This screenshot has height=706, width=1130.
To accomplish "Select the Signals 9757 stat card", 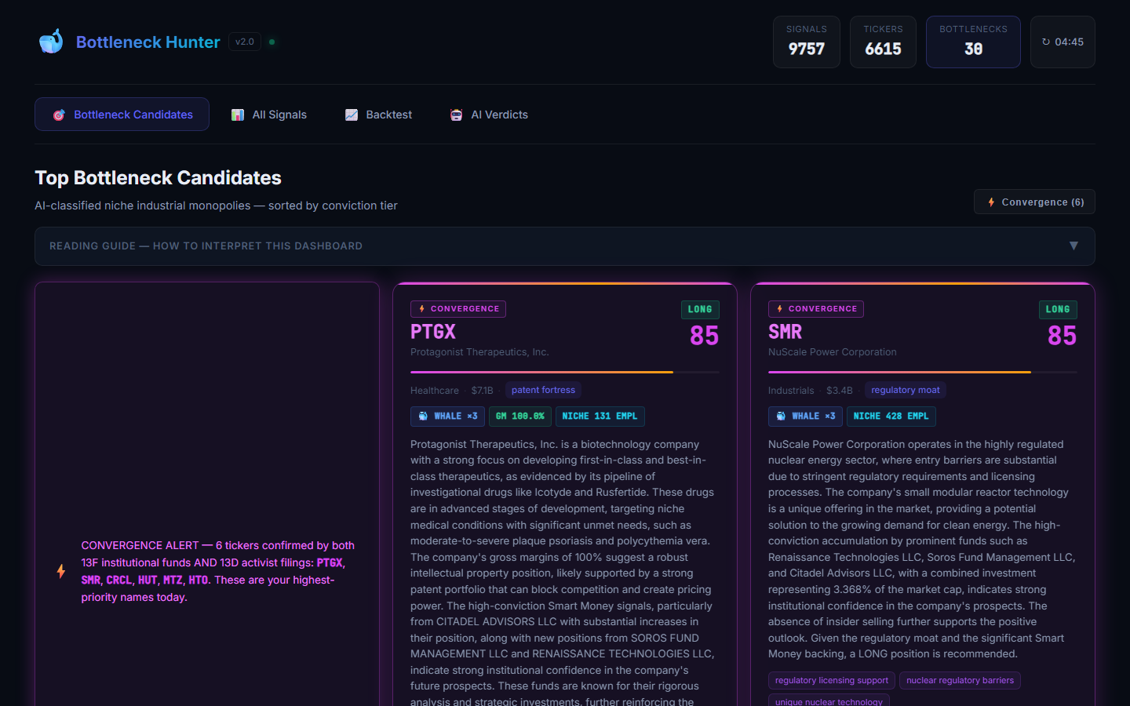I will (807, 42).
